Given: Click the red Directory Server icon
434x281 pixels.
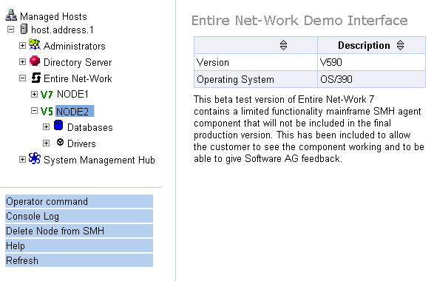Looking at the screenshot, I should [x=35, y=61].
